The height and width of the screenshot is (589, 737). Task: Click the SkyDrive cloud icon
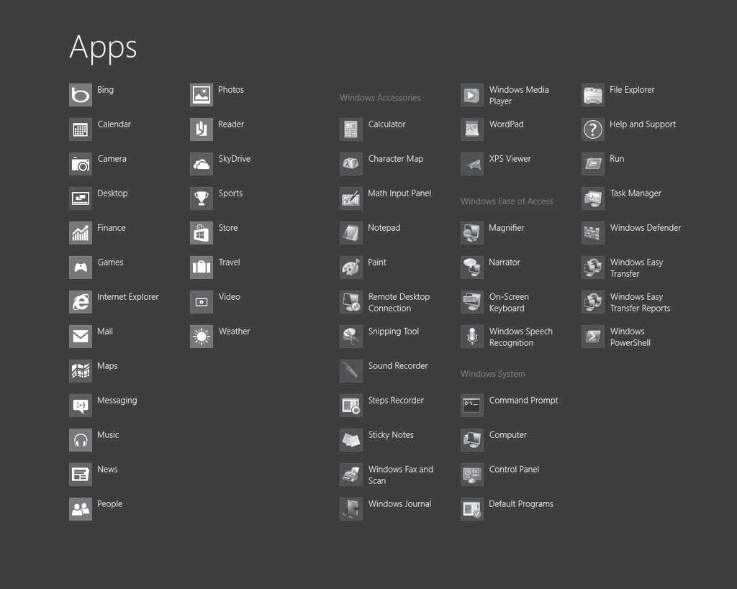point(202,164)
